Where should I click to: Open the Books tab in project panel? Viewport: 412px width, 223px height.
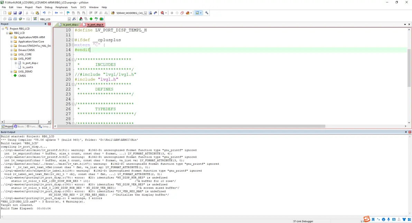[19, 127]
